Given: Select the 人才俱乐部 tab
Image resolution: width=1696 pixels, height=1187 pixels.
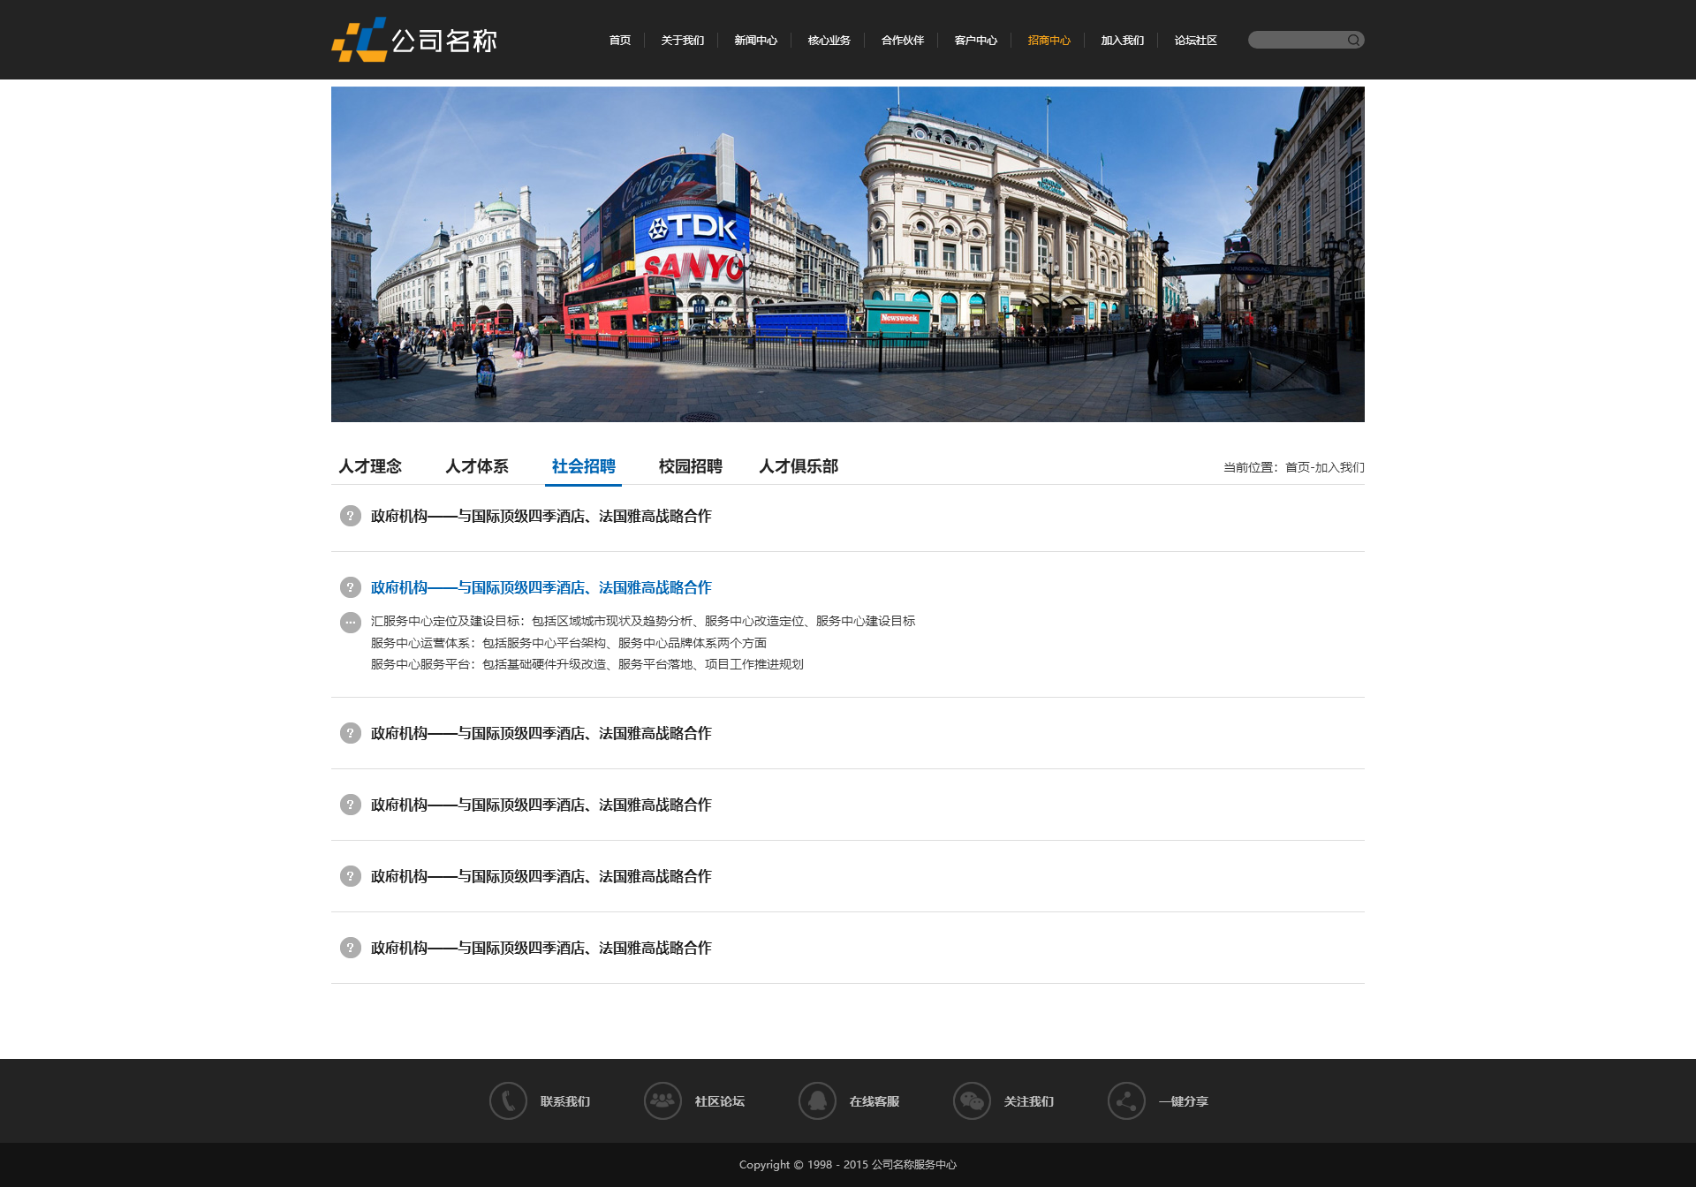Looking at the screenshot, I should tap(799, 465).
